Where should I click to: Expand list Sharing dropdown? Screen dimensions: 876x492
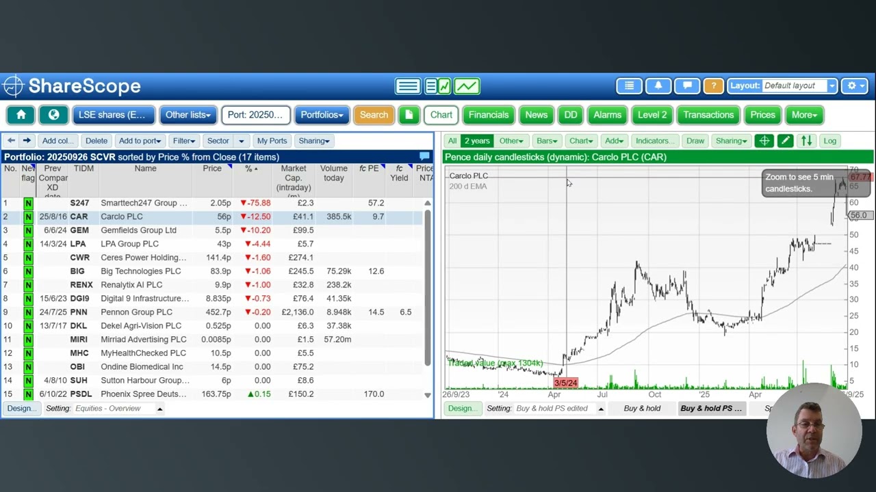(314, 141)
